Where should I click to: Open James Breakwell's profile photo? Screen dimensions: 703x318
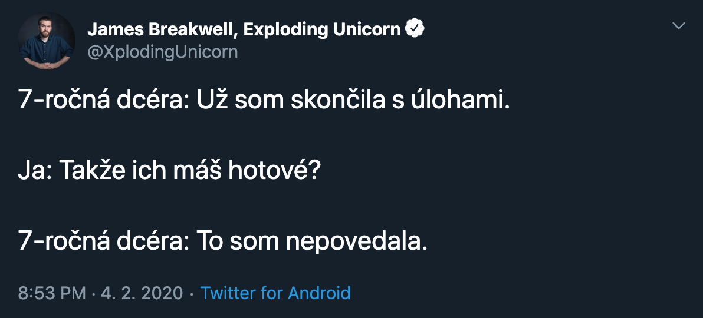[47, 41]
